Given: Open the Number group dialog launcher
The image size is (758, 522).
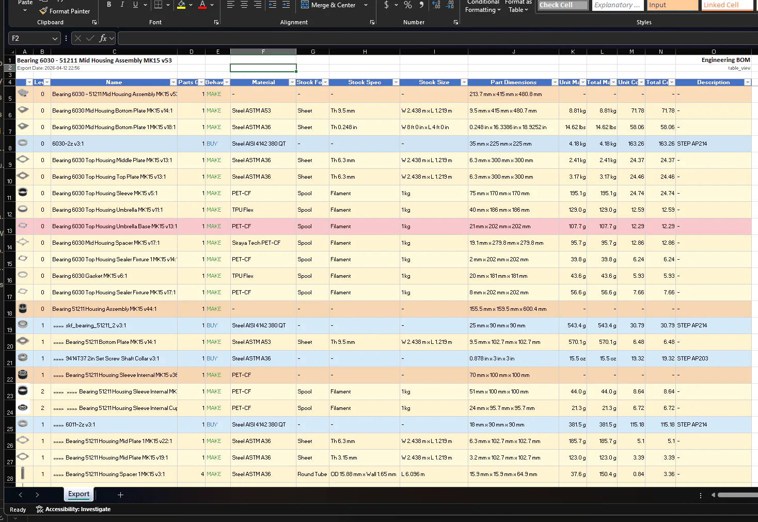Looking at the screenshot, I should (x=456, y=22).
